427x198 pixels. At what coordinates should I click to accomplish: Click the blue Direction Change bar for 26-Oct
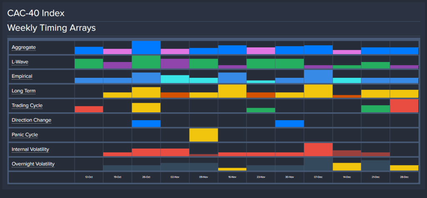pyautogui.click(x=146, y=124)
